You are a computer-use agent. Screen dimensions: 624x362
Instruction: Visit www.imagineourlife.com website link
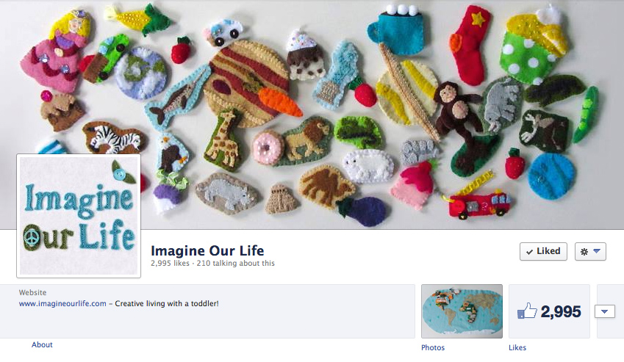pyautogui.click(x=62, y=303)
